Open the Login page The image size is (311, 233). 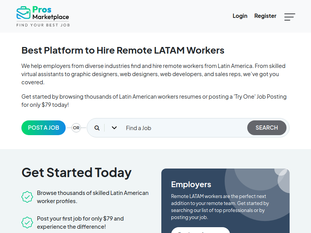point(240,16)
